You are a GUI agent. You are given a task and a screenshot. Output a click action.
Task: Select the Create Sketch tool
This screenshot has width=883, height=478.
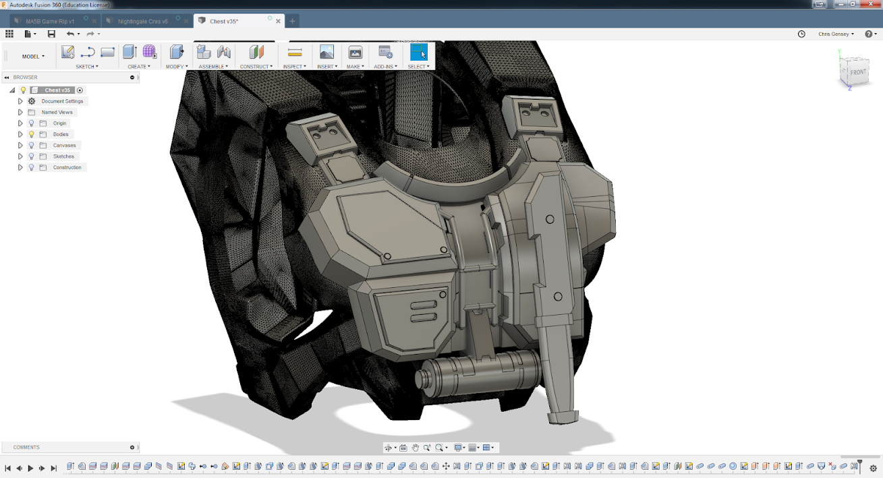pyautogui.click(x=67, y=52)
